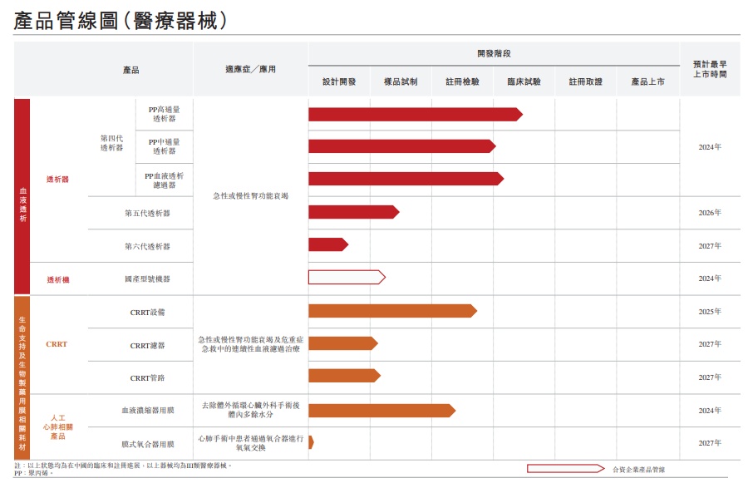Select the orange 生命支持及生物製藥用膜相關耗材 band
This screenshot has height=488, width=753.
point(22,378)
